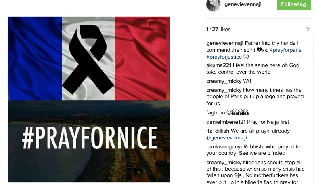
Task: Open fagbem's profile
Action: pos(216,113)
